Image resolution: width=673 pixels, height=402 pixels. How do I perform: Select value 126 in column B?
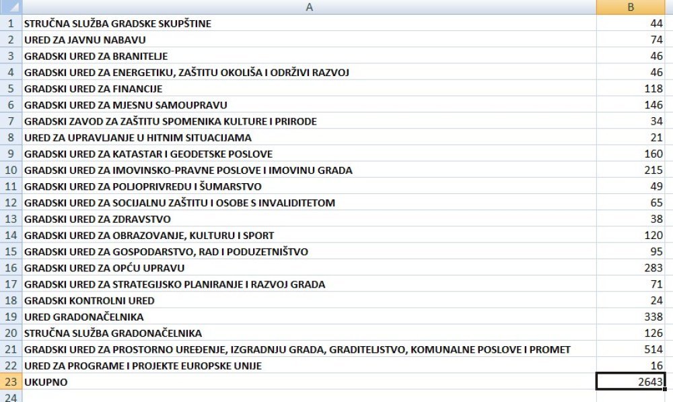(x=631, y=333)
